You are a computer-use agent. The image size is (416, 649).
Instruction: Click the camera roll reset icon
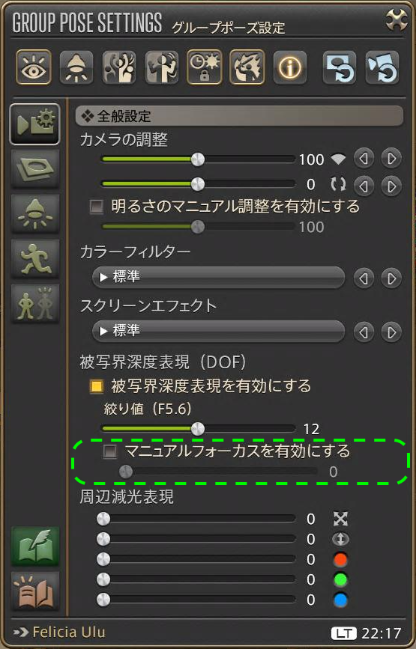point(338,184)
